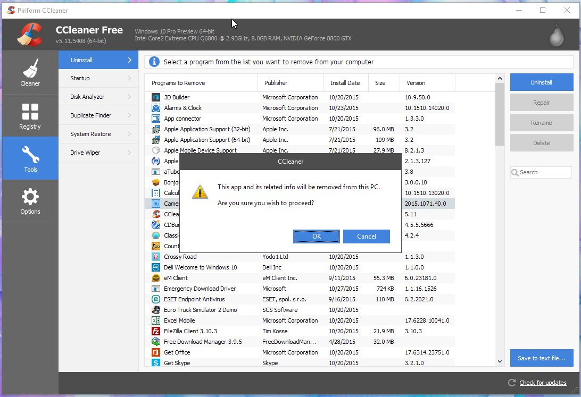Click the scrollbar up arrow
The image size is (581, 397).
click(500, 79)
